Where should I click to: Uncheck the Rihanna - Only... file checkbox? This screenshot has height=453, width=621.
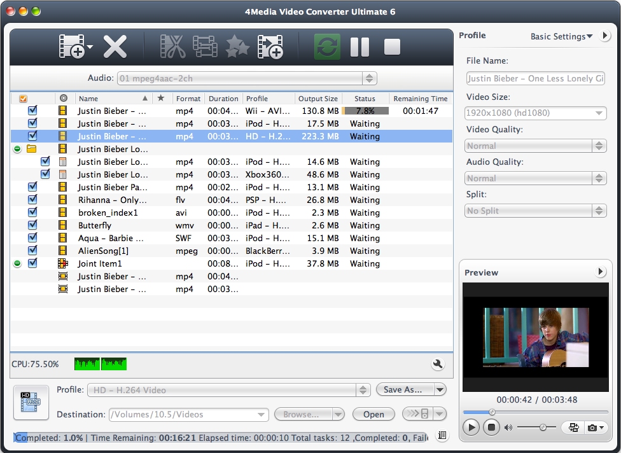pos(32,200)
